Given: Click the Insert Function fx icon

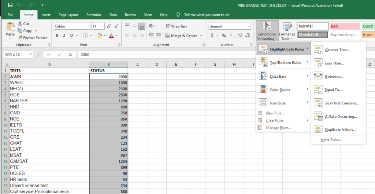Looking at the screenshot, I should pos(70,54).
